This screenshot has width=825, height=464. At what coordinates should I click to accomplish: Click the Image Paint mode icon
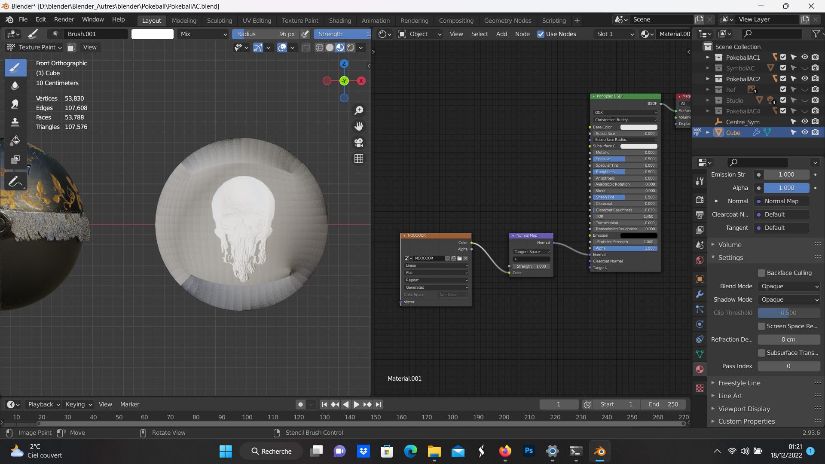coord(9,432)
